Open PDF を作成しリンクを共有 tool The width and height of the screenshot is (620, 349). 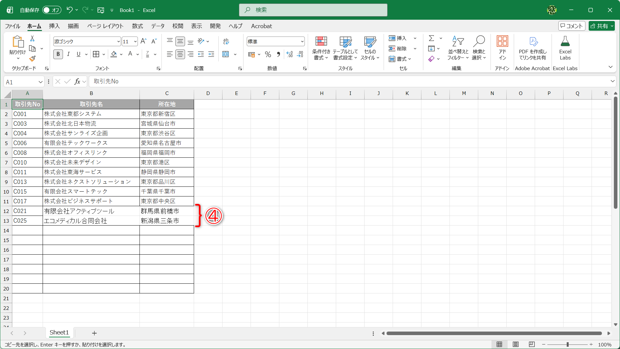click(x=533, y=48)
